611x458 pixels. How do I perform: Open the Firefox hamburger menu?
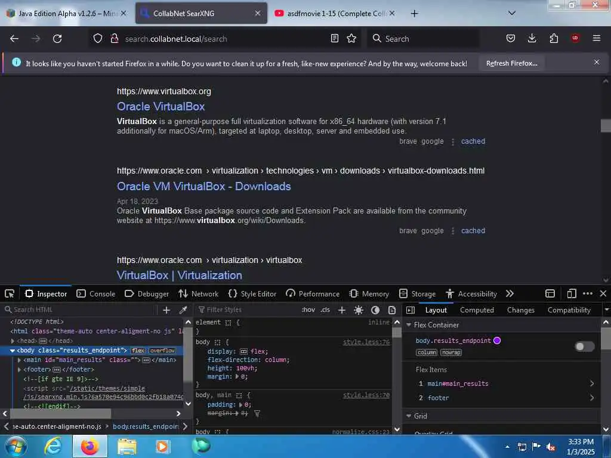click(x=597, y=39)
